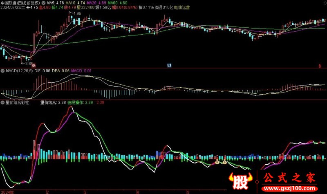Click the purple MACD: 0.01 value
The height and width of the screenshot is (194, 327).
point(81,71)
